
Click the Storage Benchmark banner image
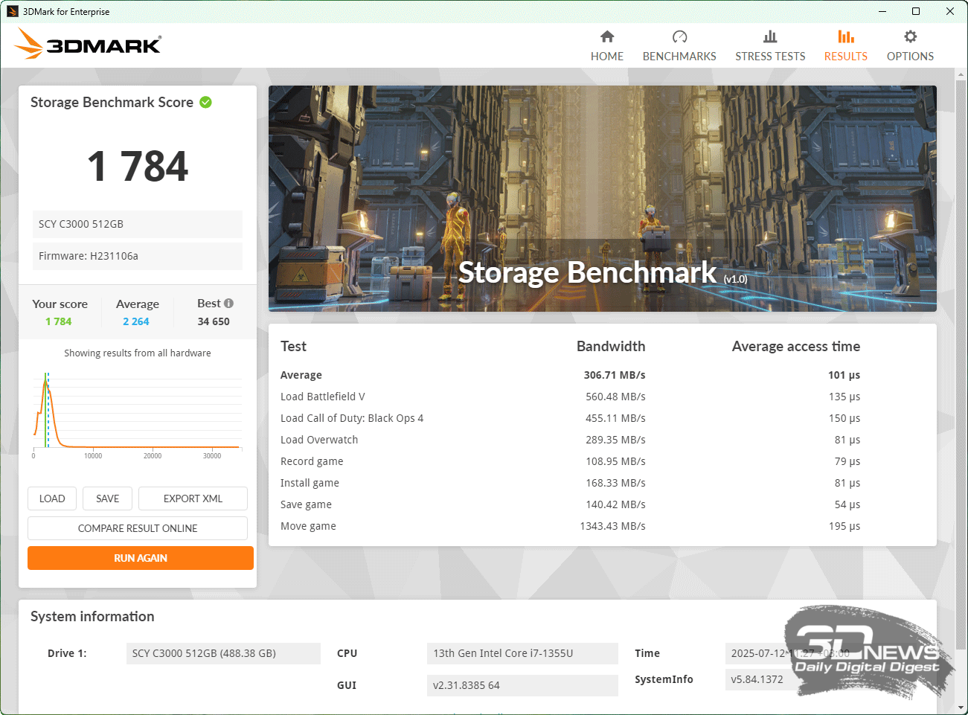[x=603, y=198]
